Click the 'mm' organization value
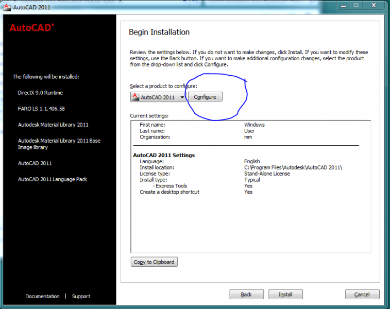 248,137
